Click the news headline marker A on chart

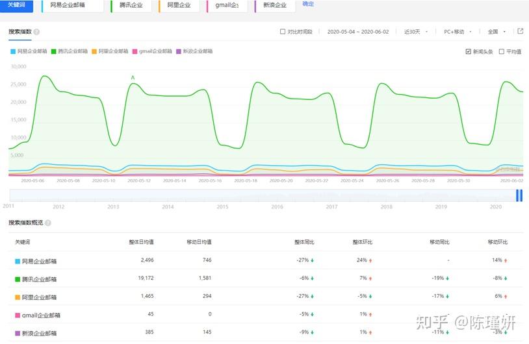pyautogui.click(x=133, y=78)
